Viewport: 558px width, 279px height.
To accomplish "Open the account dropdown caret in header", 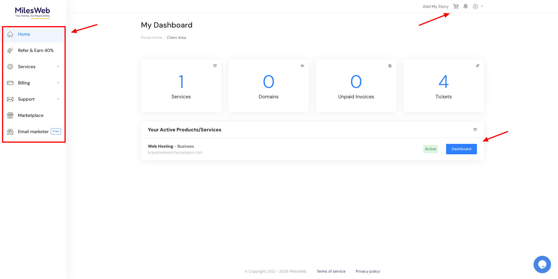I will pos(482,6).
